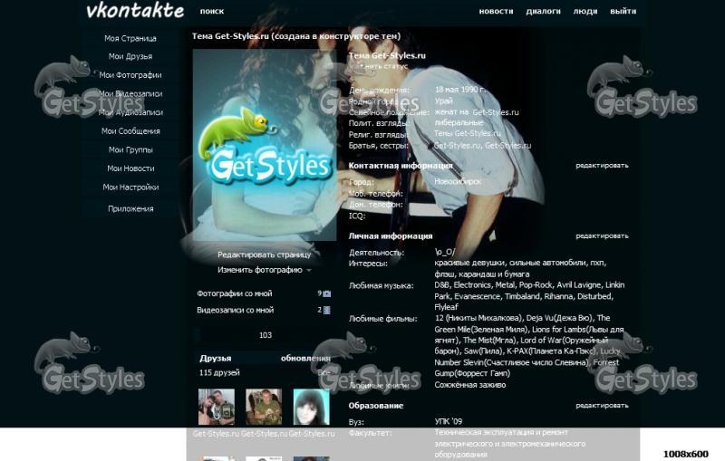Open Мои Настройки in sidebar
The width and height of the screenshot is (725, 461).
(x=130, y=187)
